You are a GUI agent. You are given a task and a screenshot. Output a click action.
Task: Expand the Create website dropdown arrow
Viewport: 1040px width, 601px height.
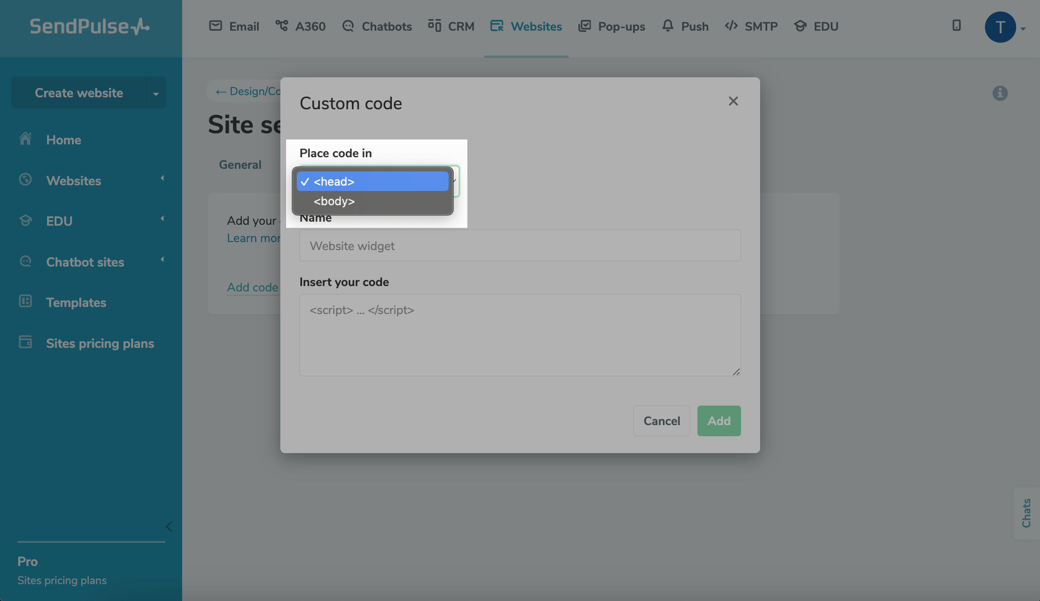pyautogui.click(x=155, y=93)
